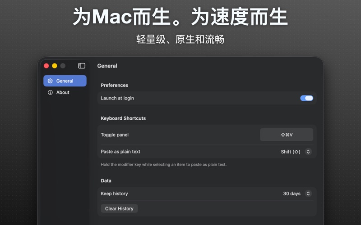Click the Toggle panel shortcut recorder field

[287, 135]
